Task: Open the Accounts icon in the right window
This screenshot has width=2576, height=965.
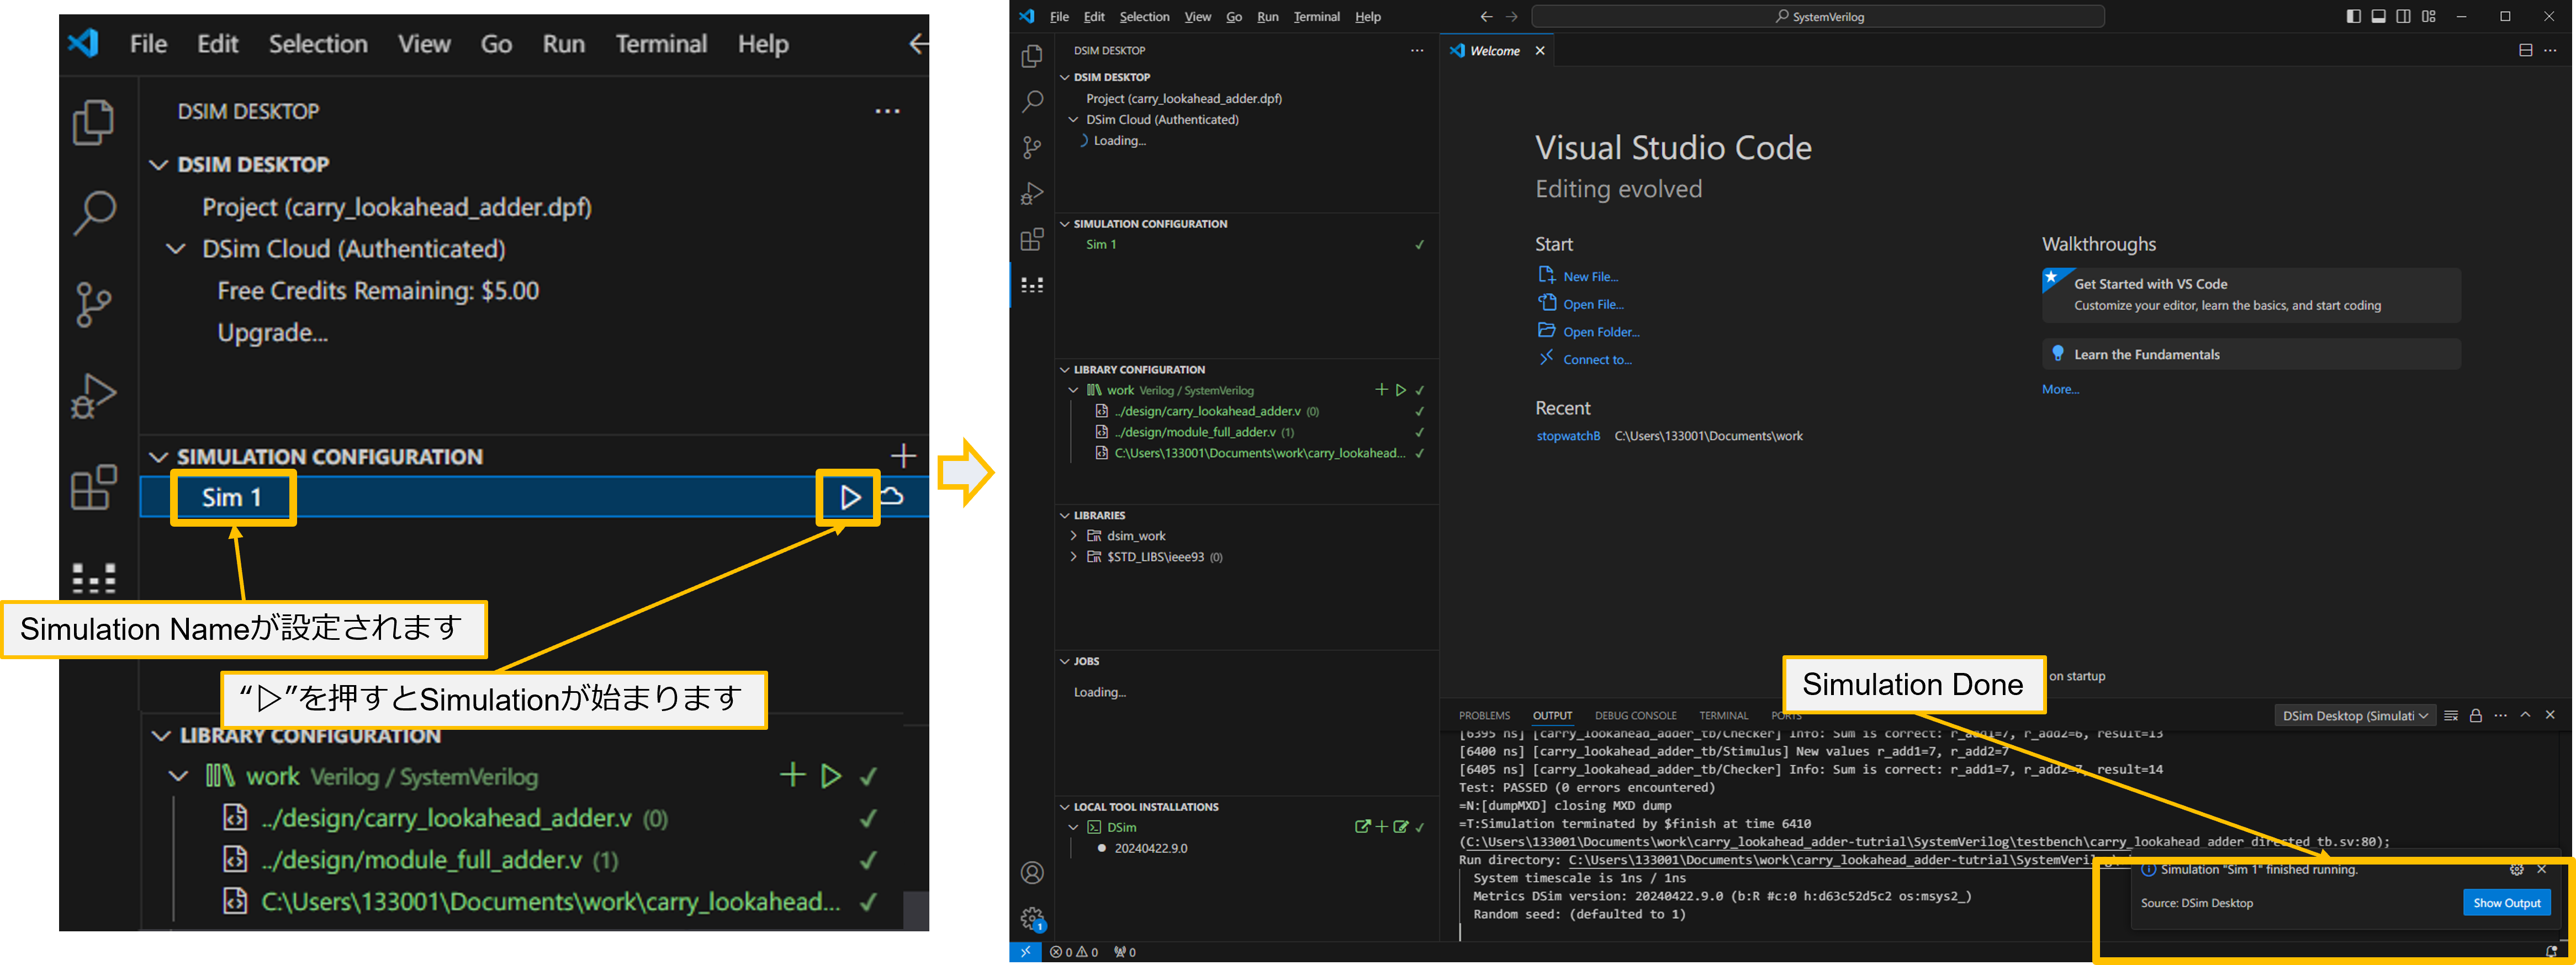Action: 1032,873
